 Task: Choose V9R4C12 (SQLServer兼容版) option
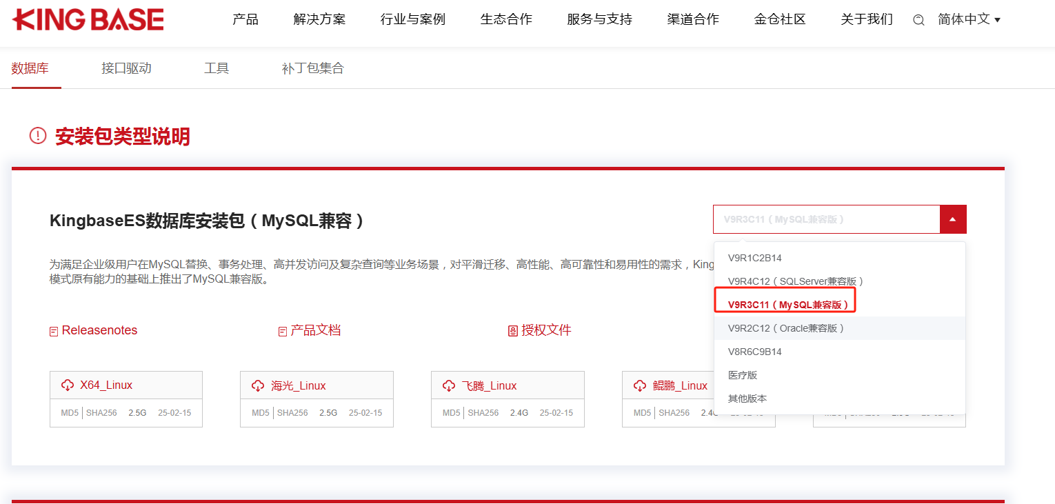click(796, 281)
